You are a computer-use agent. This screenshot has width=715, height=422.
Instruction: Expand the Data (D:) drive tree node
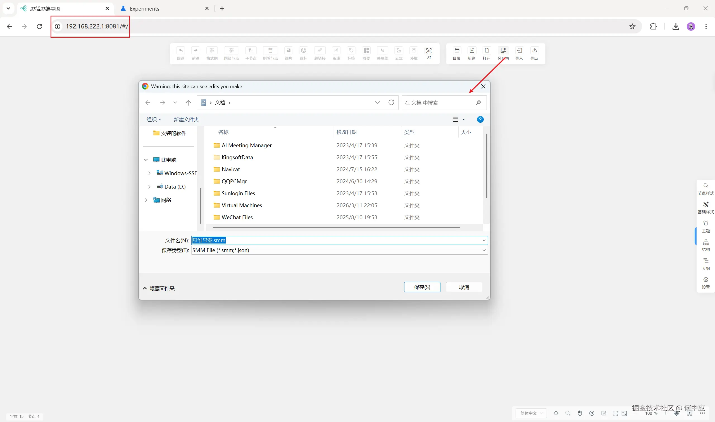click(149, 187)
